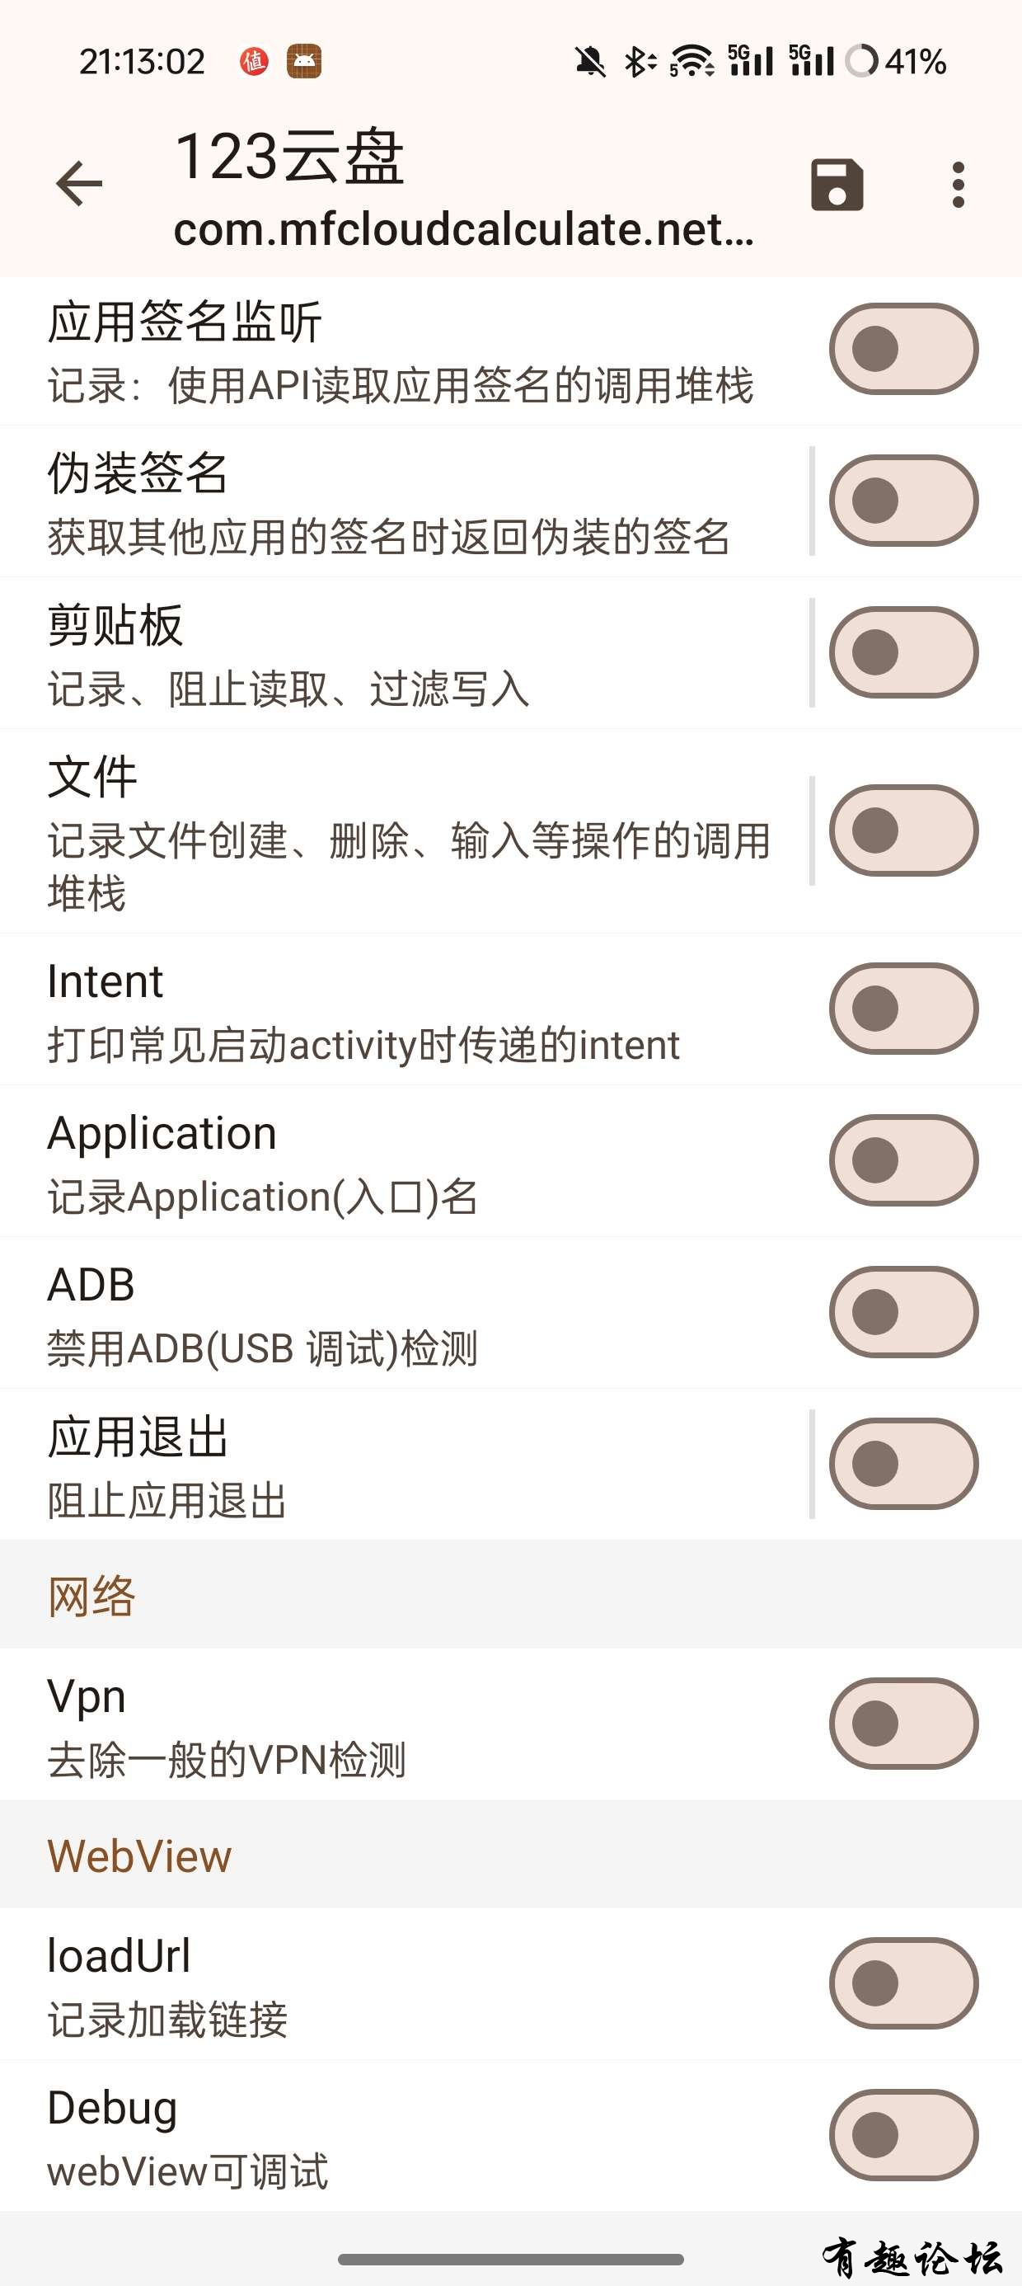
Task: Toggle the 伪装签名 switch
Action: tap(903, 501)
